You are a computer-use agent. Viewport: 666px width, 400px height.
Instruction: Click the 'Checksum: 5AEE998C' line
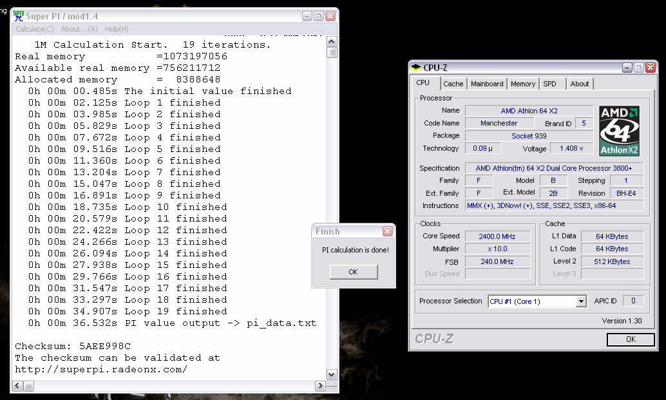(73, 346)
